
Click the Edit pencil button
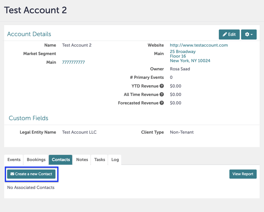tap(229, 34)
